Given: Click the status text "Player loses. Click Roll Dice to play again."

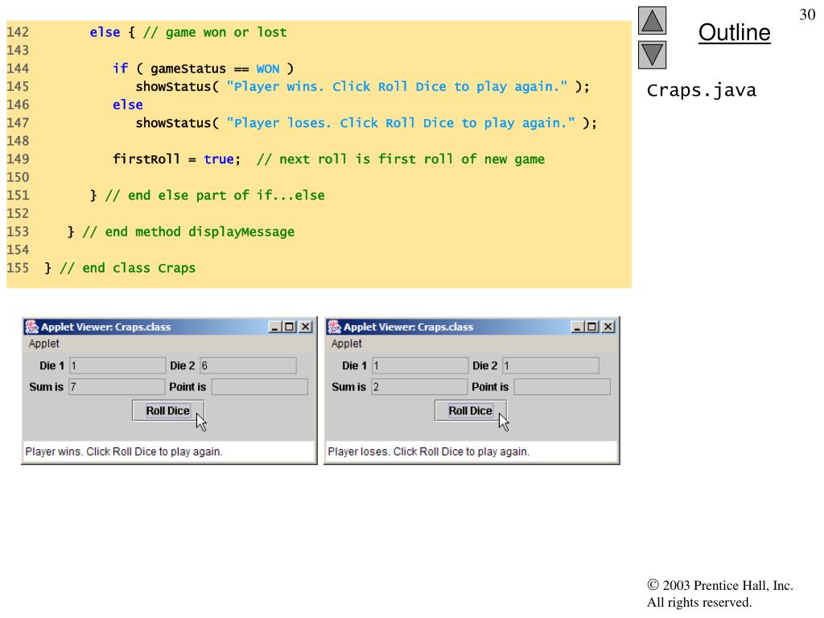Looking at the screenshot, I should (429, 451).
